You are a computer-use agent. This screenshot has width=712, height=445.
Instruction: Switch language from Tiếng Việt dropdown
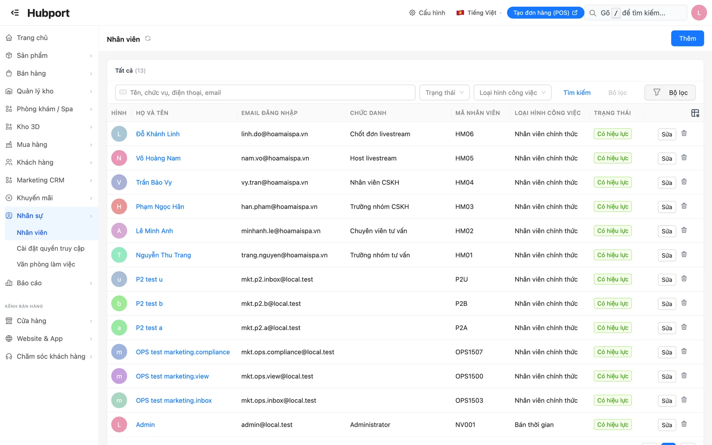(479, 13)
